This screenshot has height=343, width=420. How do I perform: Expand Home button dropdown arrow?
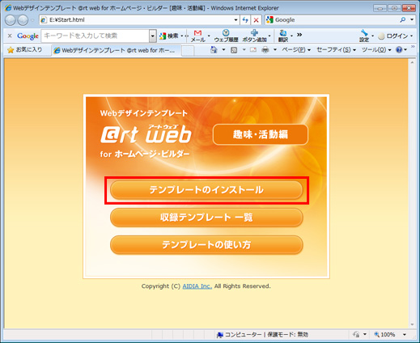click(223, 50)
